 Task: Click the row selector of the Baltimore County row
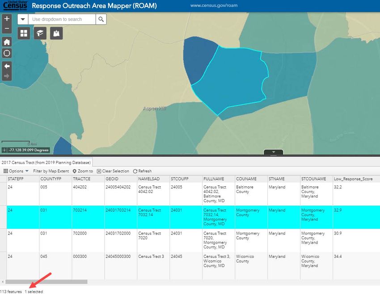(x=3, y=194)
